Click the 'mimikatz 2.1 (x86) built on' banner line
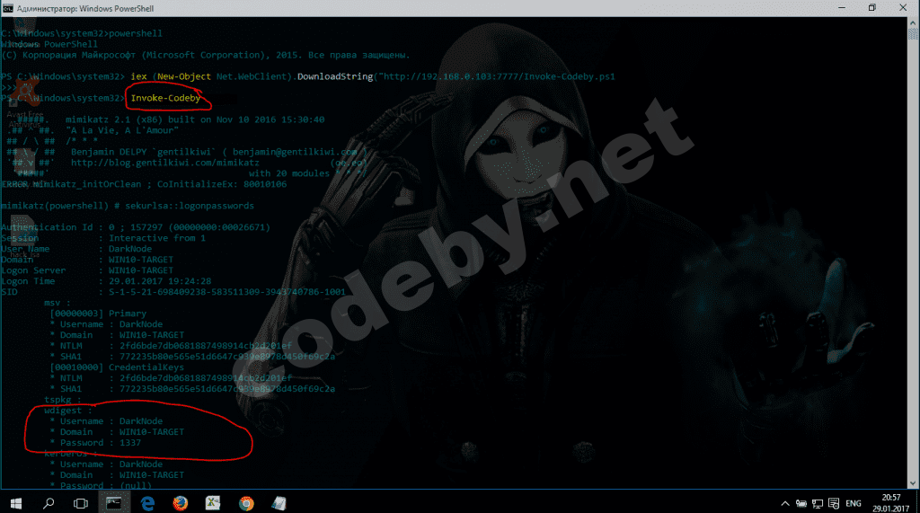The height and width of the screenshot is (513, 920). pyautogui.click(x=195, y=119)
